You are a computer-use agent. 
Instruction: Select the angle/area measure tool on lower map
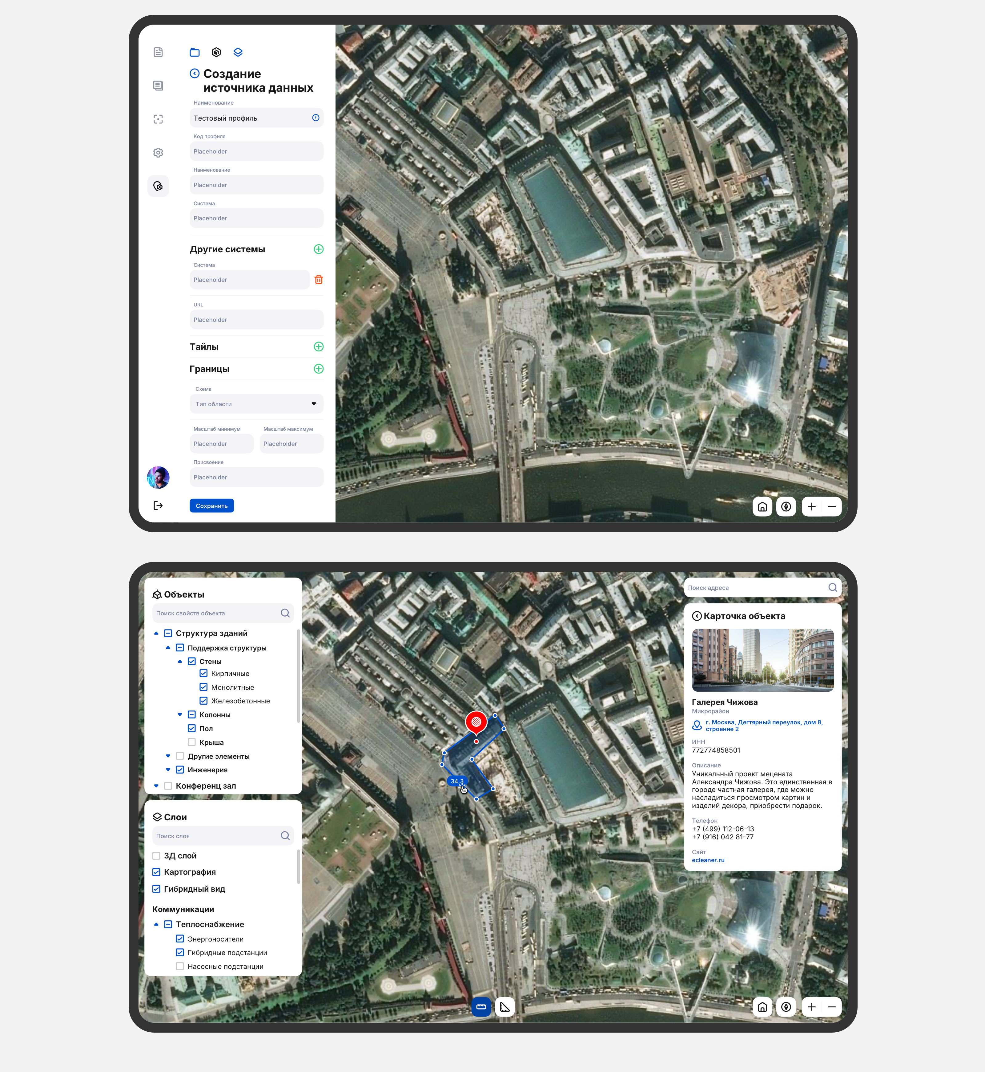tap(505, 1007)
